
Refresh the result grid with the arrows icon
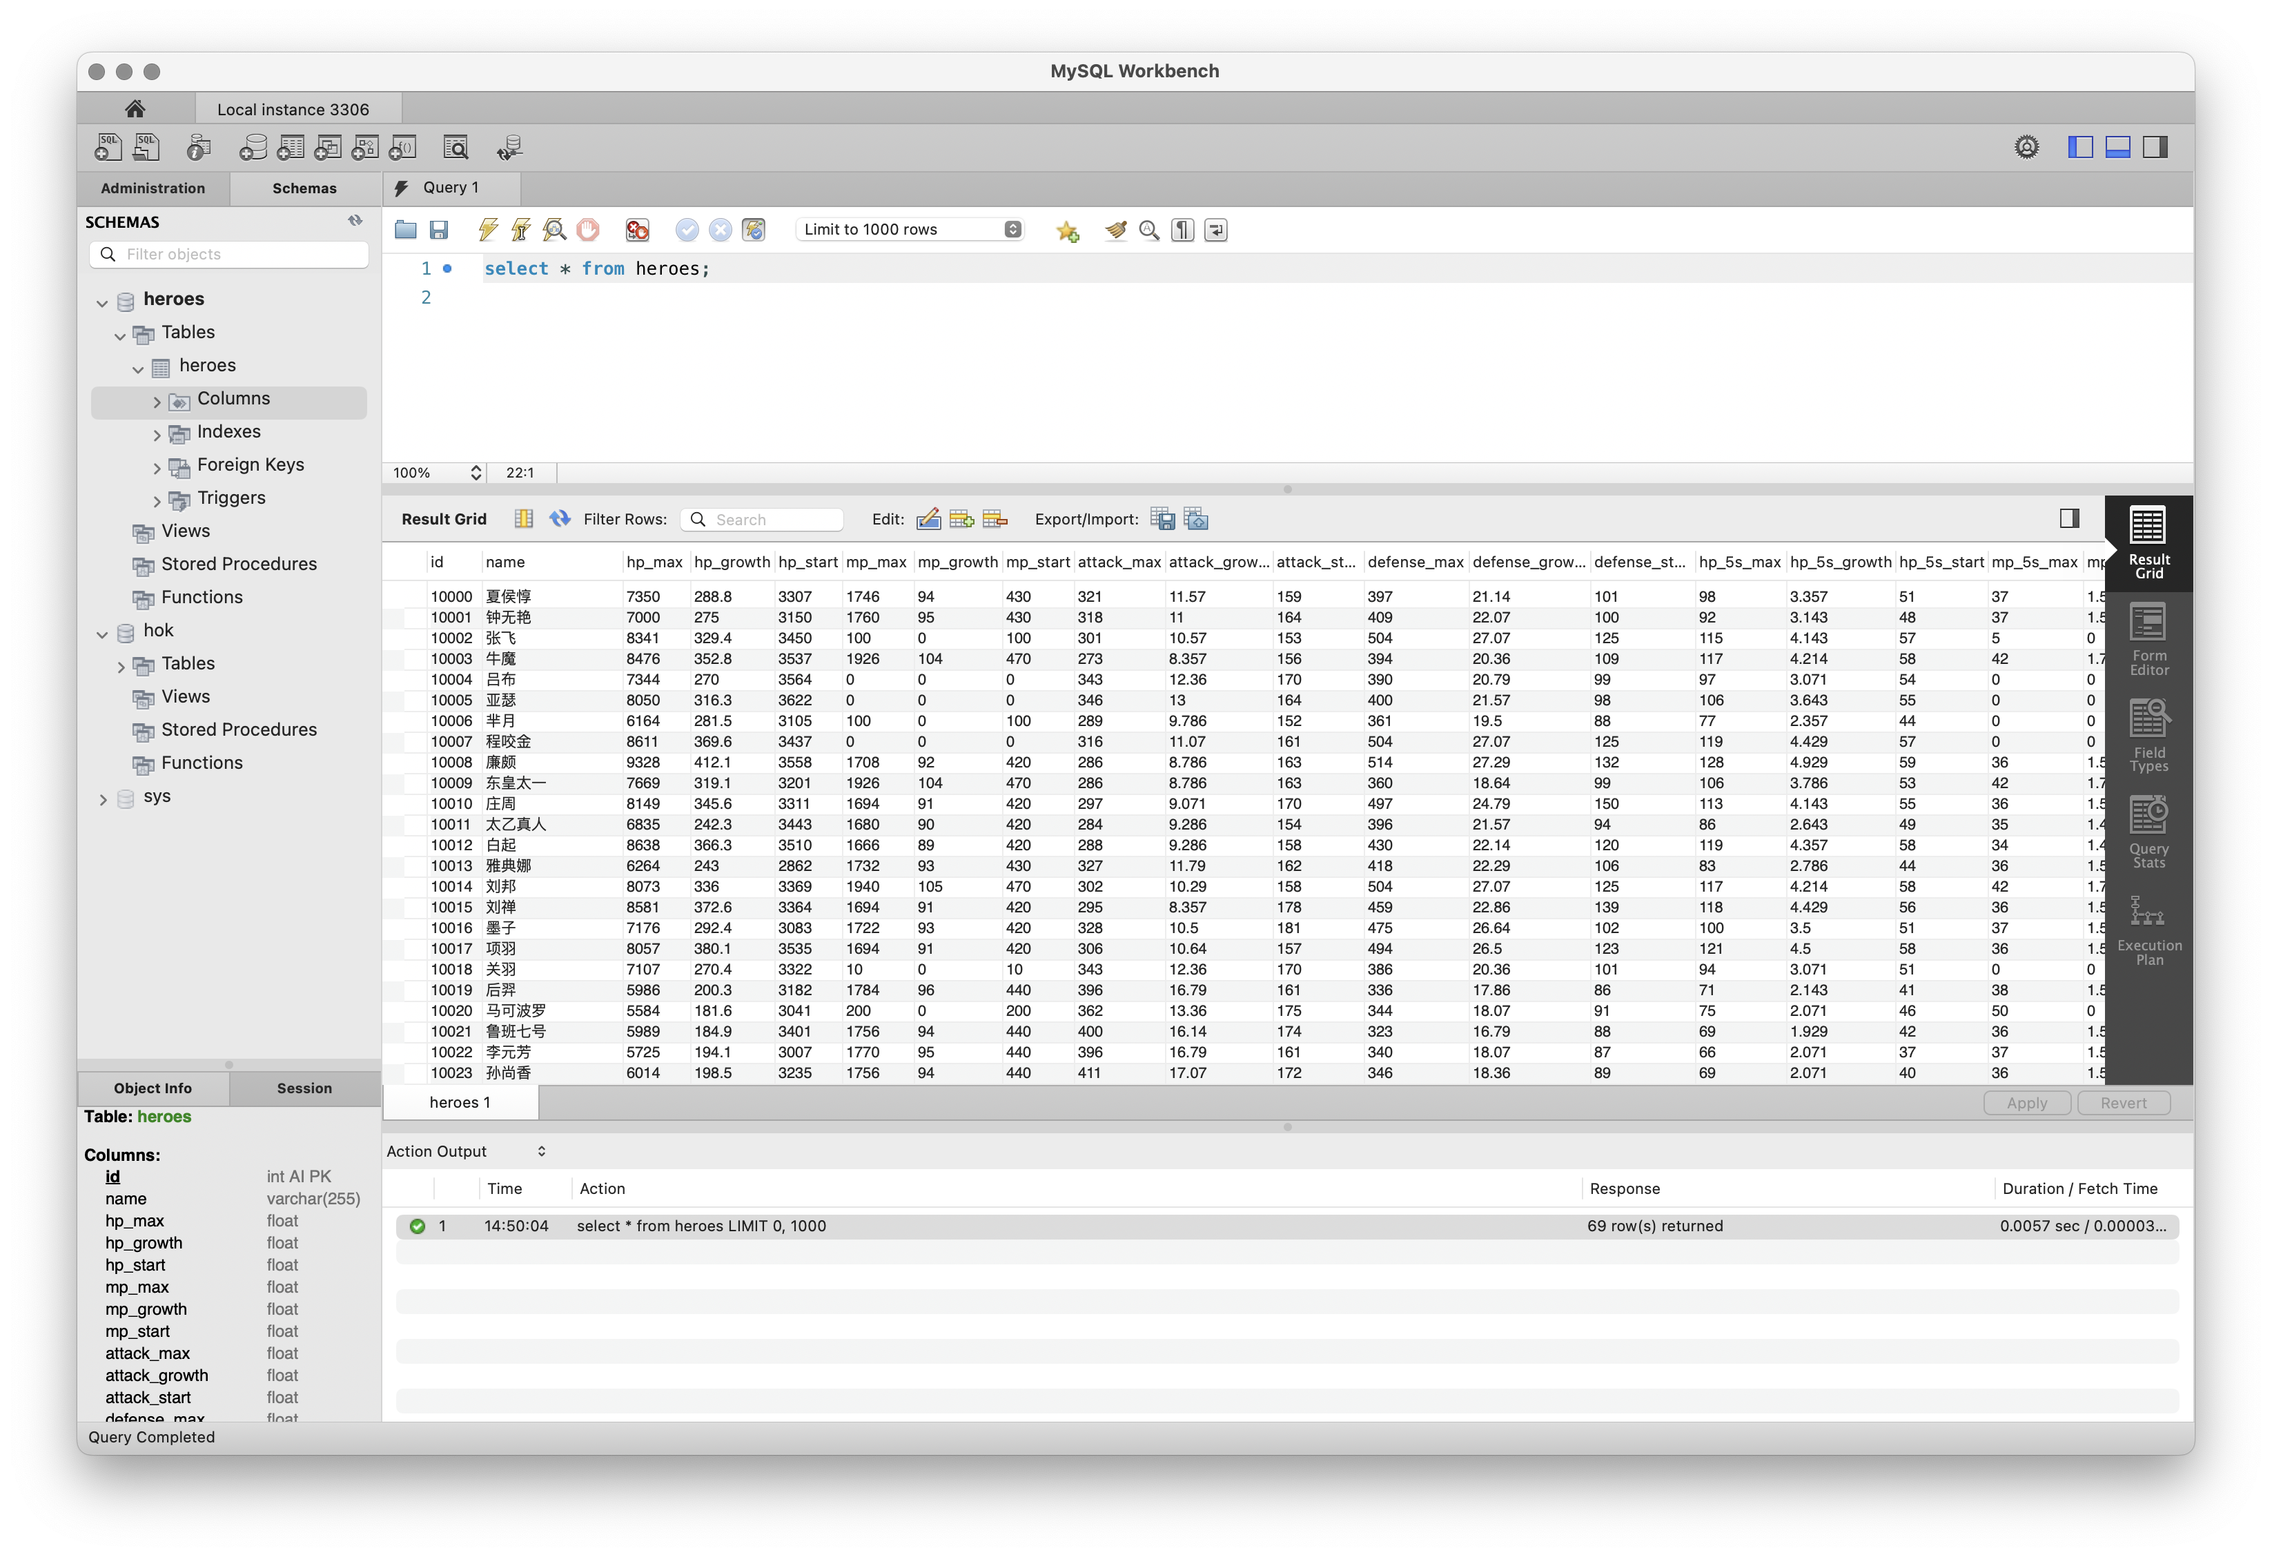click(559, 518)
